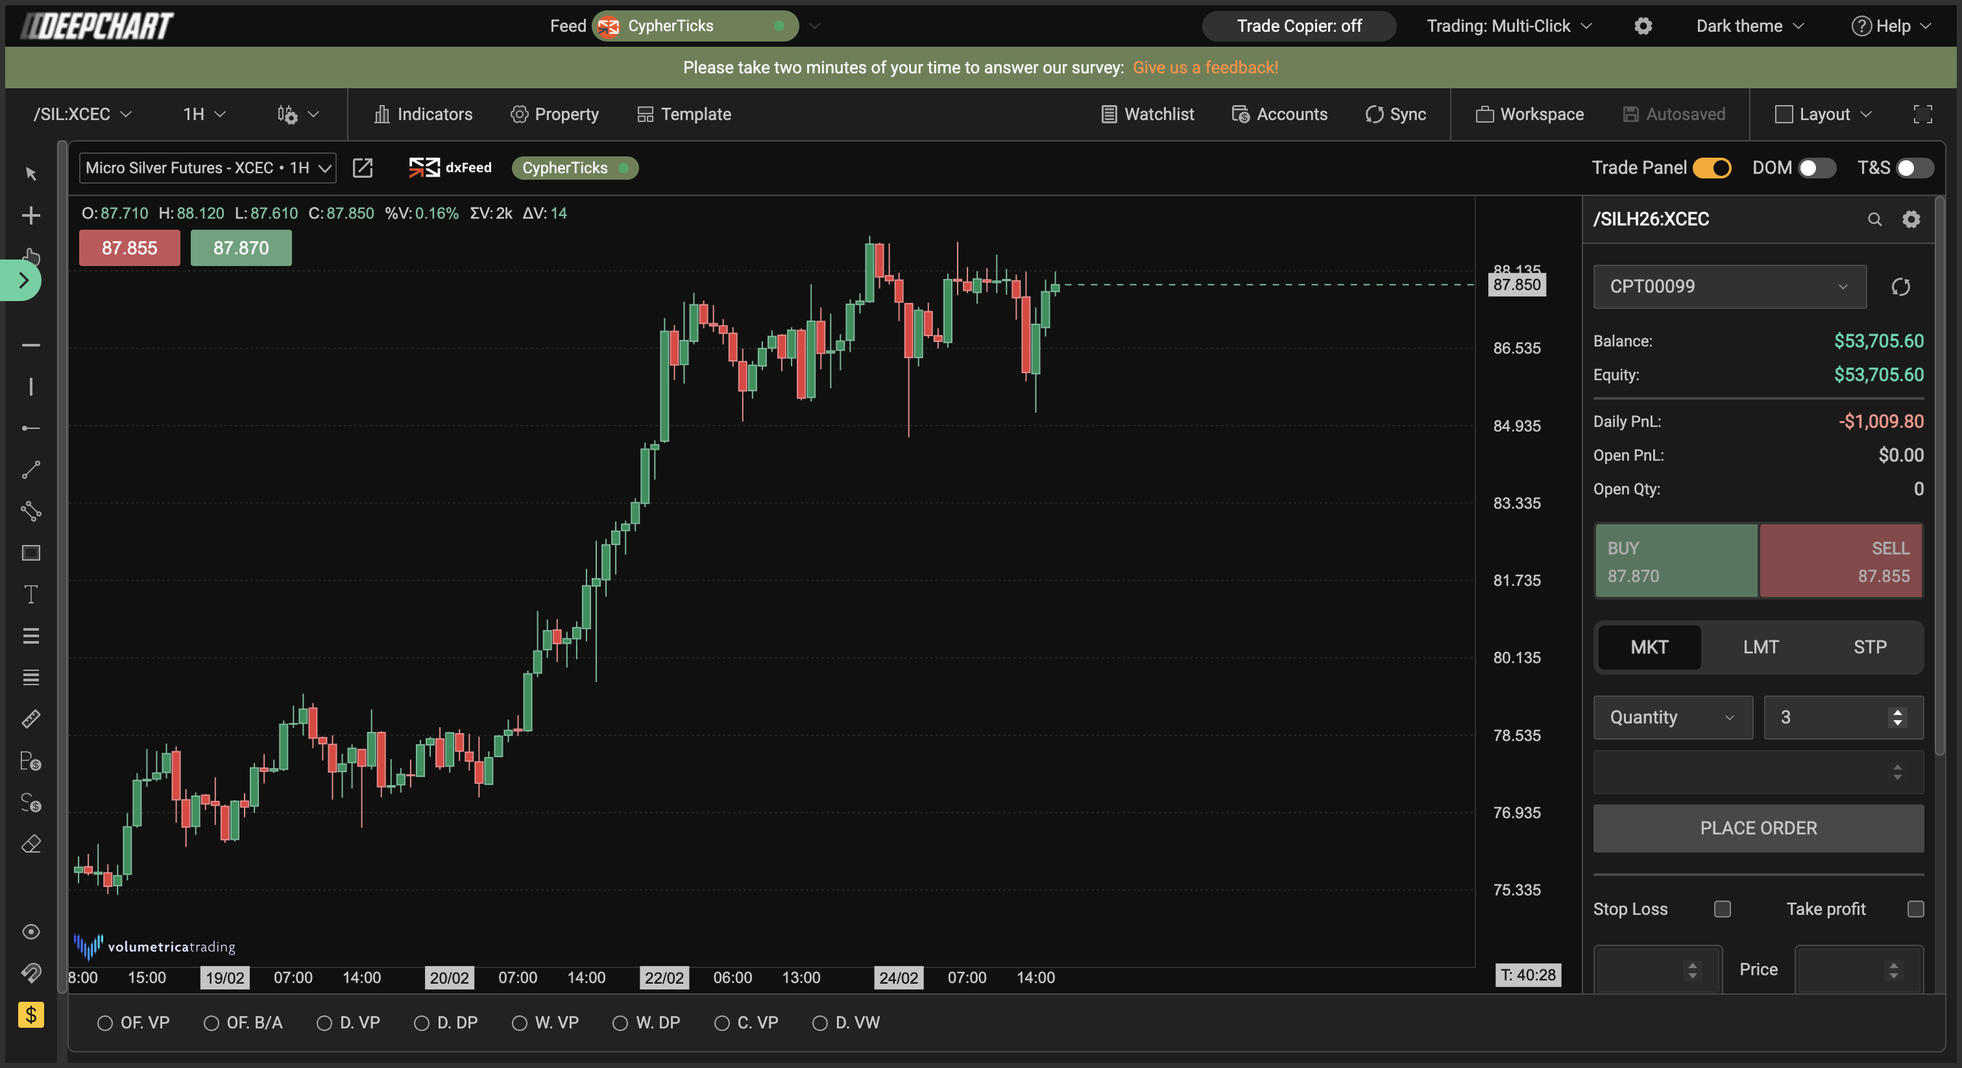Select the rectangle drawing tool

click(x=31, y=553)
